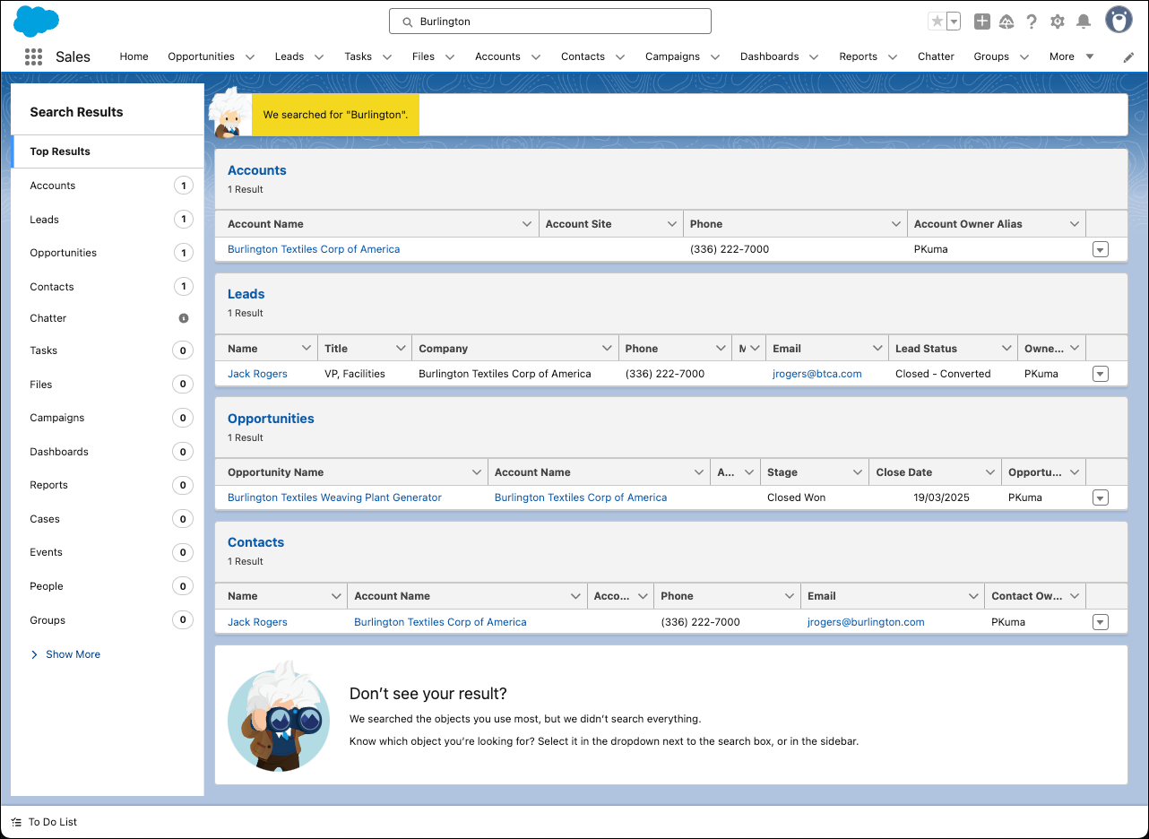This screenshot has width=1149, height=839.
Task: Open the Setup gear icon
Action: point(1058,21)
